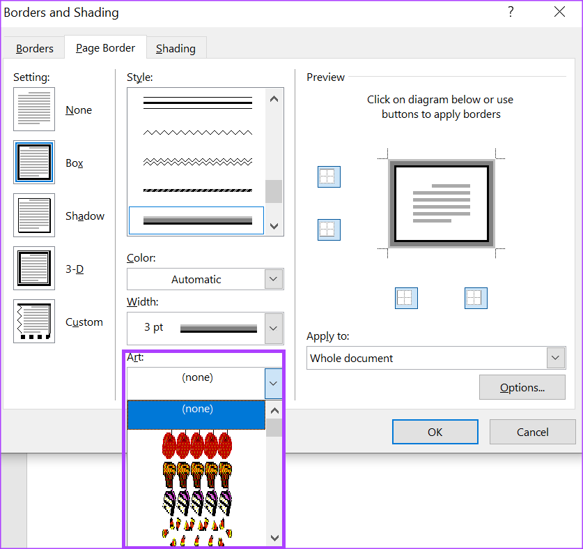Confirm with the OK button
This screenshot has height=549, width=583.
pos(435,432)
